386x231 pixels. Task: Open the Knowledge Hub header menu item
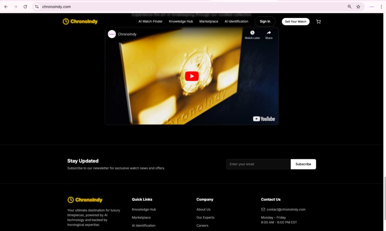(x=181, y=21)
